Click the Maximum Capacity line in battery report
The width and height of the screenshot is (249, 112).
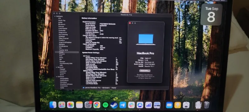point(95,49)
